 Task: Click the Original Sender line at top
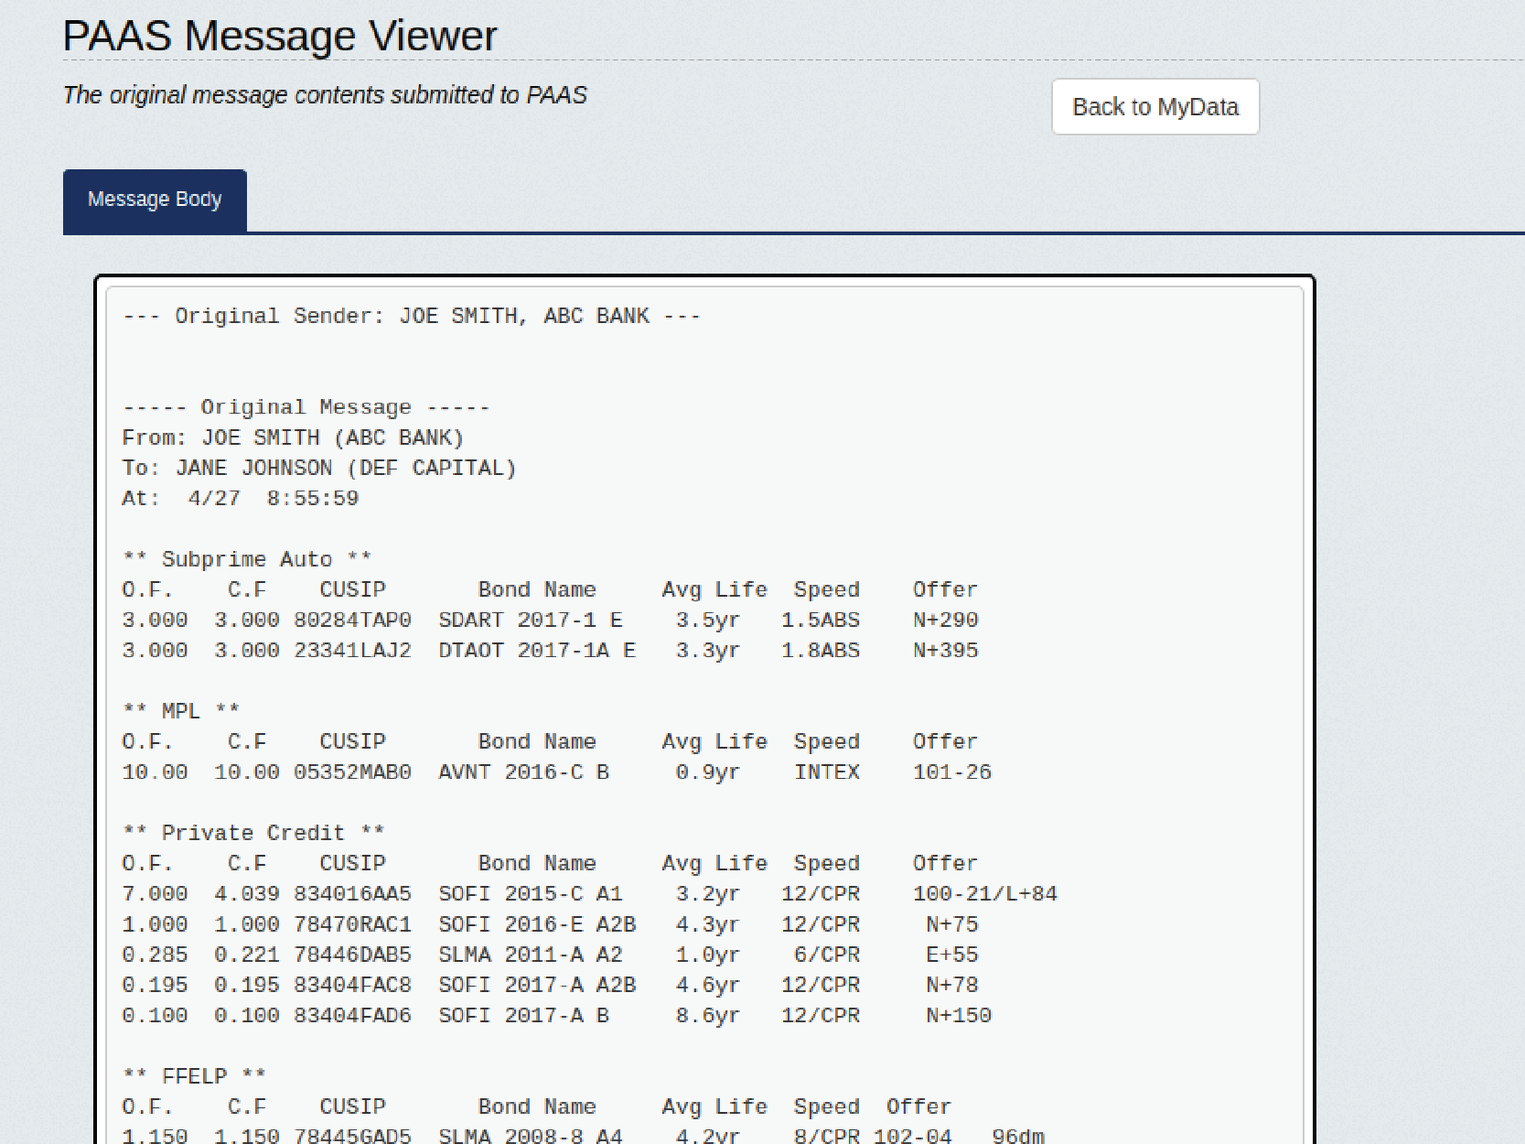(412, 317)
